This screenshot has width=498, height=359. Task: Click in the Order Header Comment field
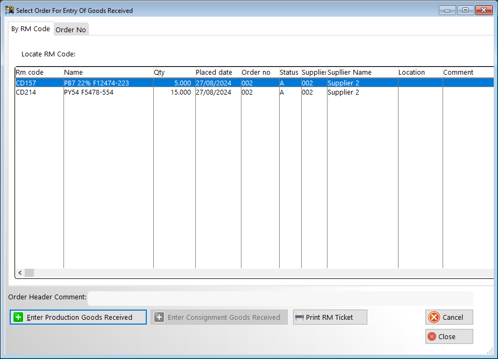pyautogui.click(x=280, y=298)
